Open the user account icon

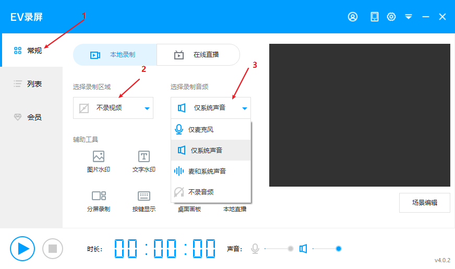pyautogui.click(x=353, y=17)
